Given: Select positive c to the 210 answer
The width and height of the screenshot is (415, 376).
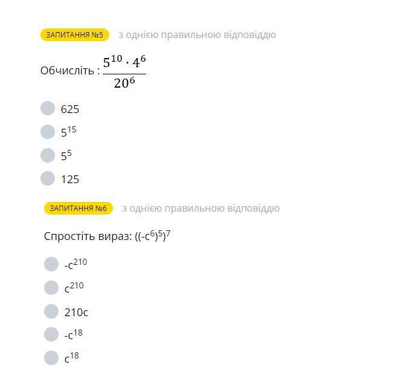Looking at the screenshot, I should (51, 288).
